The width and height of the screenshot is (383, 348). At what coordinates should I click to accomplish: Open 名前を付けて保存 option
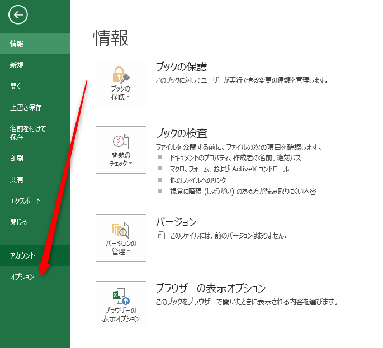click(35, 133)
